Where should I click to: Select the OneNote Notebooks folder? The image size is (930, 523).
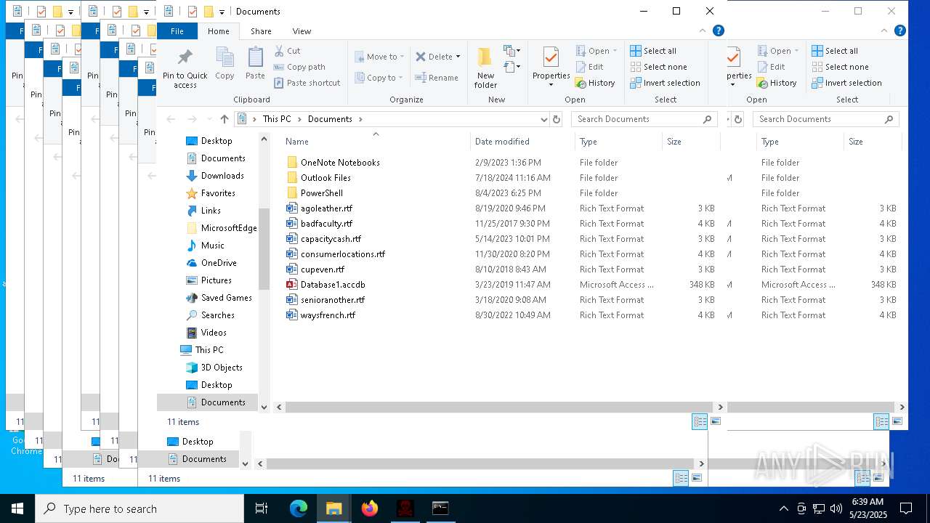coord(340,163)
